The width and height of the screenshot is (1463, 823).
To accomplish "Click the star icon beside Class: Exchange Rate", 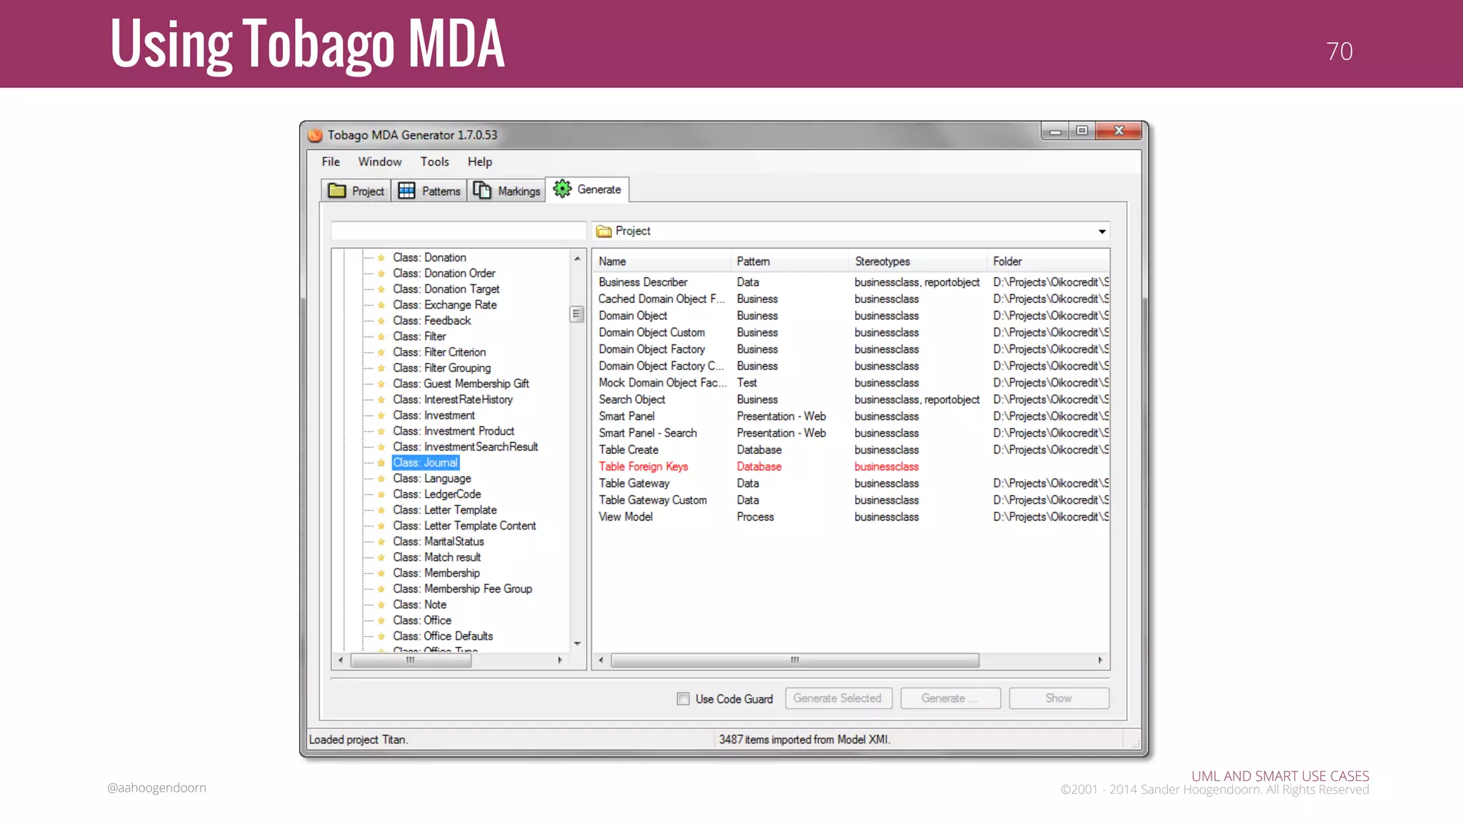I will coord(381,305).
